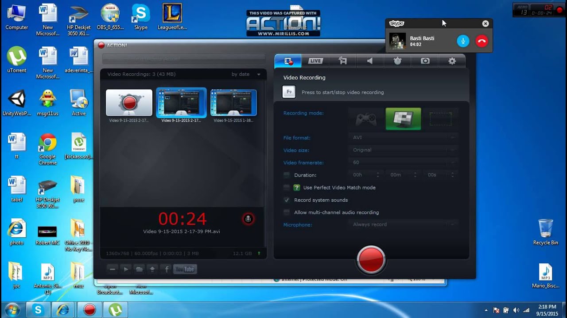Open the msgr11us desktop icon
Viewport: 567px width, 318px height.
click(x=47, y=103)
